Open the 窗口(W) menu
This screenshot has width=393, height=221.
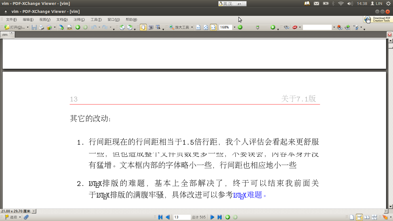[114, 20]
